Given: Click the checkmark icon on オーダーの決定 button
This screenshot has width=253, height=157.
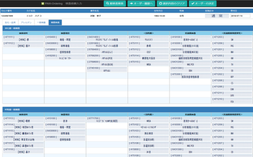Looking at the screenshot, I should [193, 3].
